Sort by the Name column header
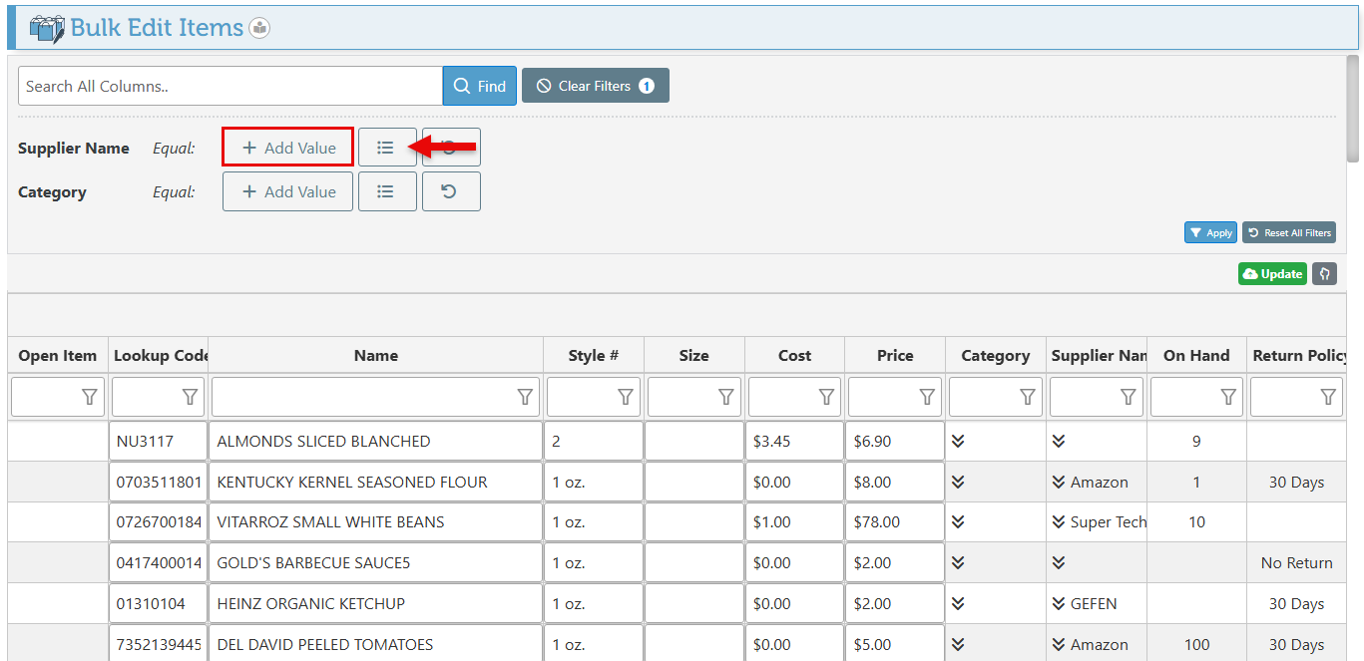Viewport: 1364px width, 661px height. 375,355
